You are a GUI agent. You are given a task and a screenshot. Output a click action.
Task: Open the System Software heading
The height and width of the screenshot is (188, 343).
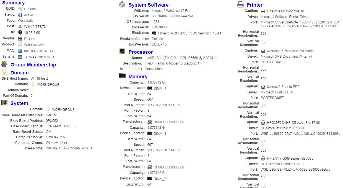149,5
